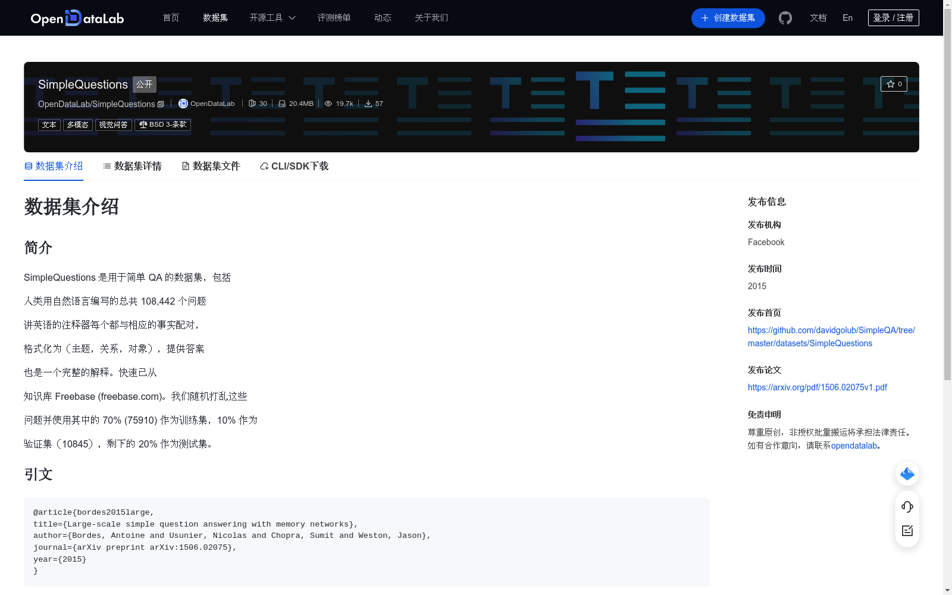Click the OpenDataLab logo

click(x=77, y=18)
